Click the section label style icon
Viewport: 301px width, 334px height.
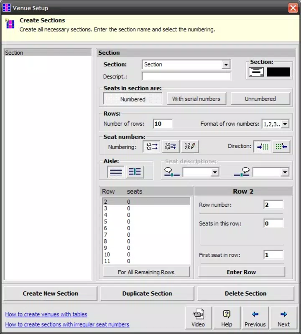[256, 72]
